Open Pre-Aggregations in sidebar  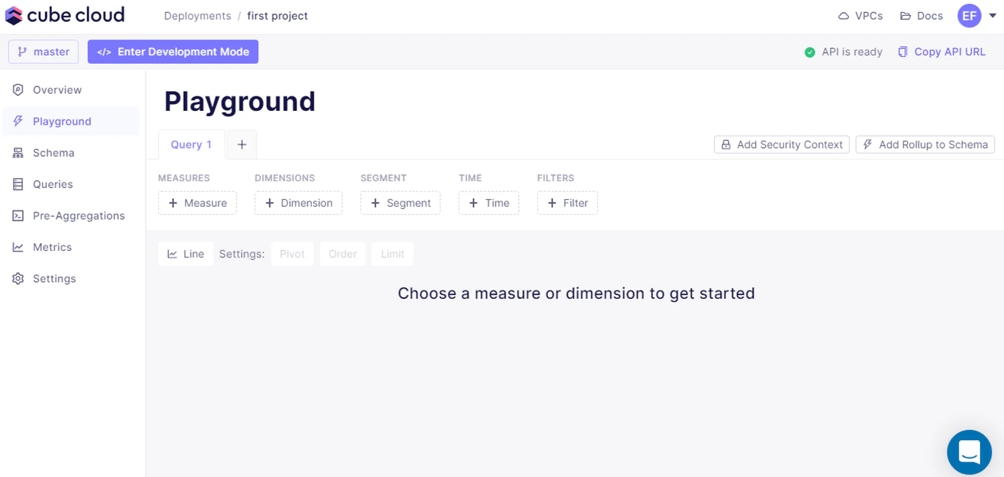point(71,216)
